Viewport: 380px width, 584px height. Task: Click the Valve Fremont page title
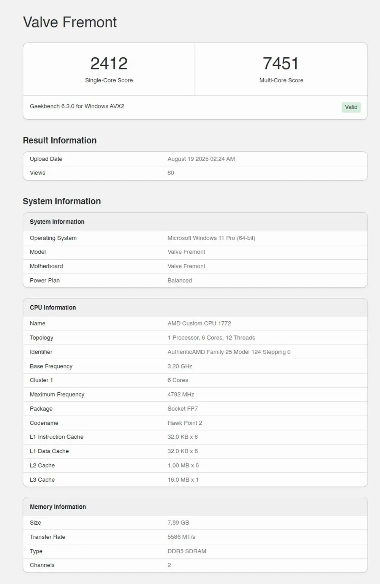point(70,22)
